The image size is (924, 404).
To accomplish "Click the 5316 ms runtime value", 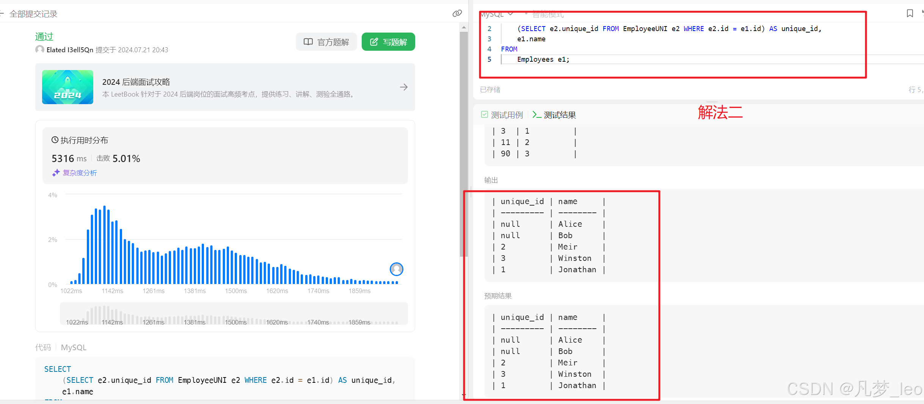I will pyautogui.click(x=69, y=158).
